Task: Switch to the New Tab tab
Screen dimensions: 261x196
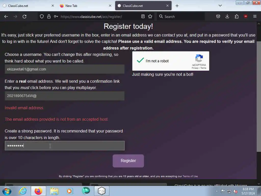Action: pyautogui.click(x=85, y=6)
